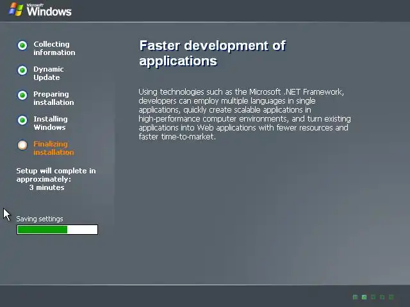Screen dimensions: 410x307
Task: Select the orange Finalizing installation label
Action: (54, 148)
